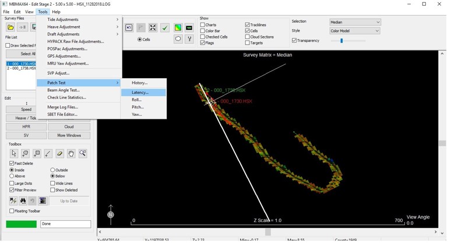The width and height of the screenshot is (451, 243).
Task: Select the eraser tool in Toolbox
Action: click(60, 154)
